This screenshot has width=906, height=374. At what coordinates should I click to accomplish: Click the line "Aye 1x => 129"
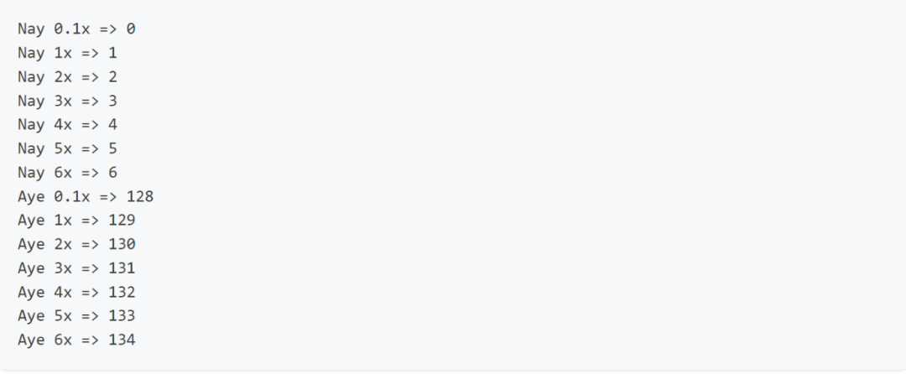76,221
